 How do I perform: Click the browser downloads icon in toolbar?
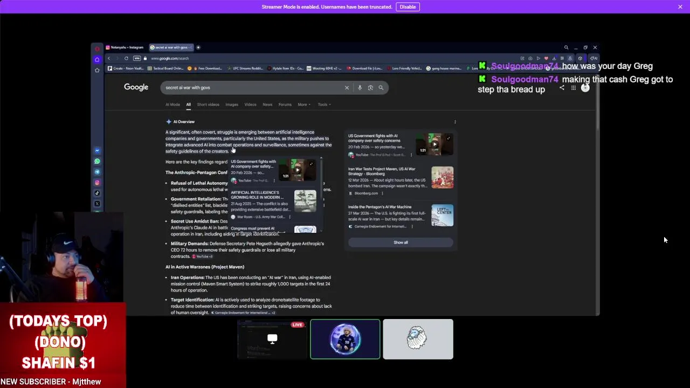[x=554, y=58]
